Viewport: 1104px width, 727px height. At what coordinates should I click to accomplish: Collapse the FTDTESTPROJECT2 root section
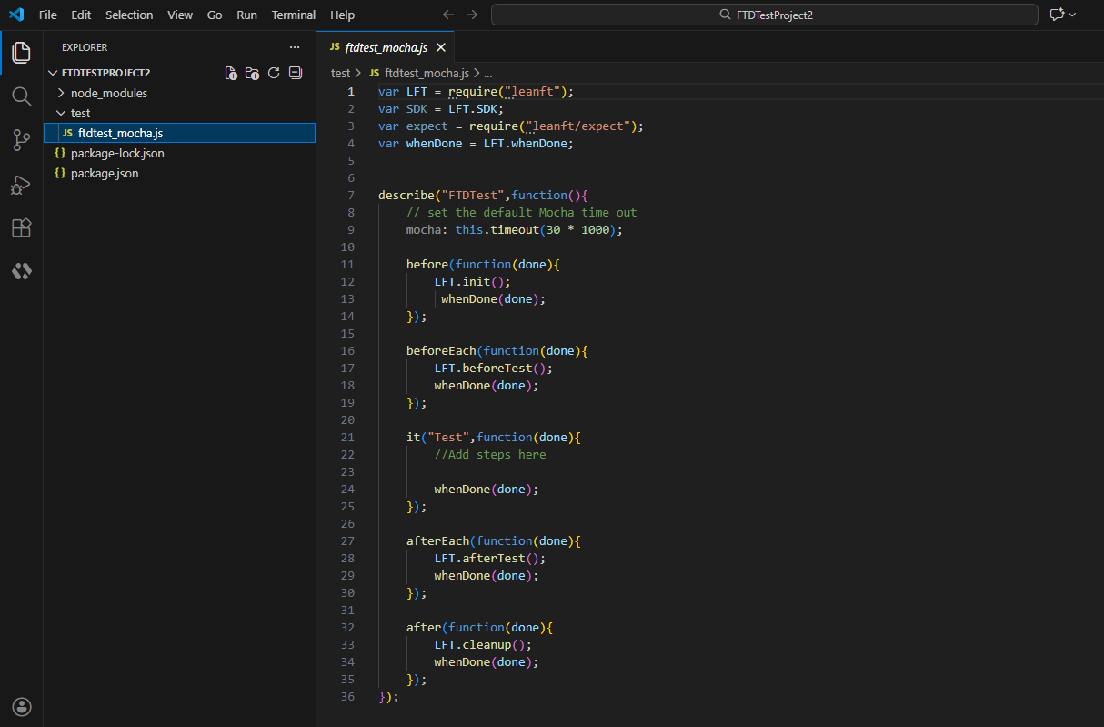click(x=105, y=73)
